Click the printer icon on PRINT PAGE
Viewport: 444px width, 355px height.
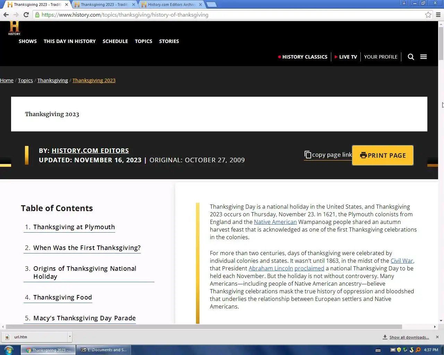[x=363, y=155]
